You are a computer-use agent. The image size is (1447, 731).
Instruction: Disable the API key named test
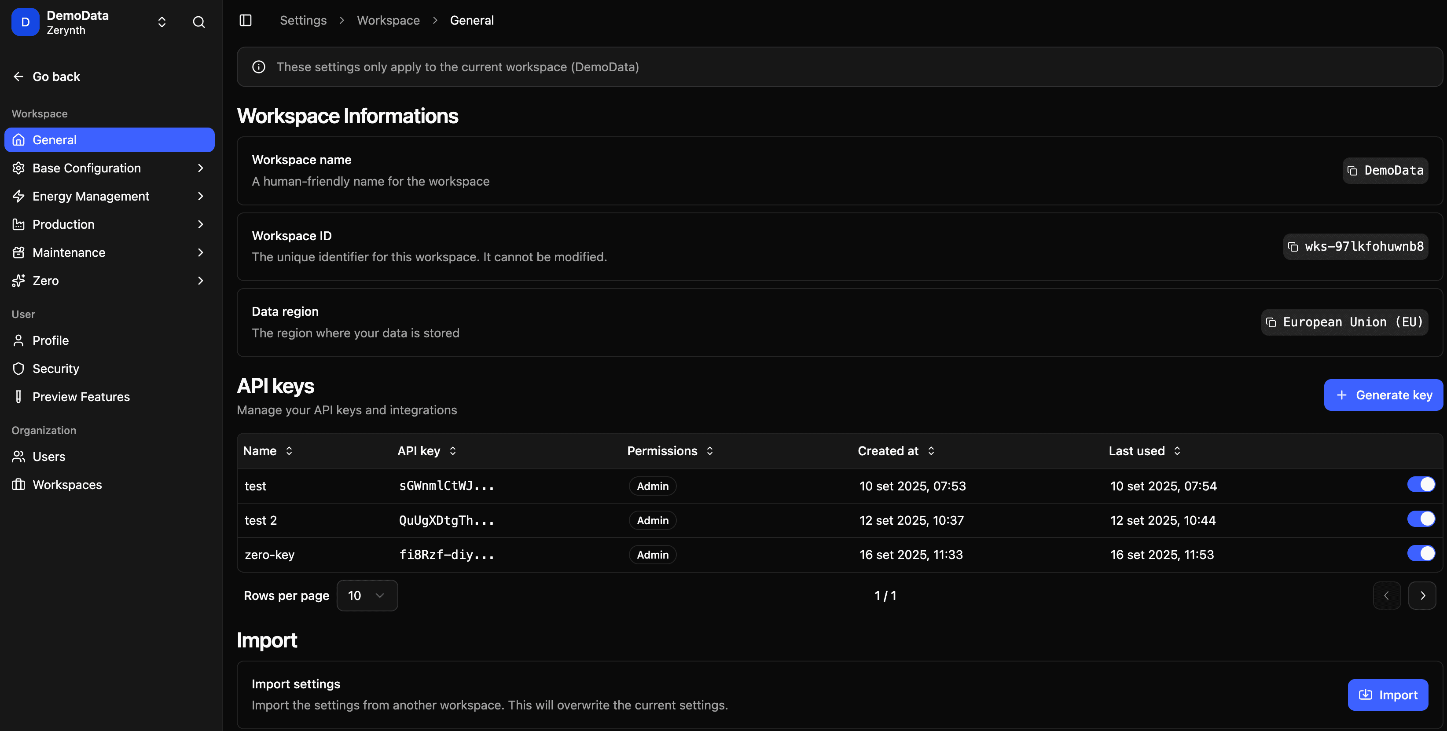1421,484
